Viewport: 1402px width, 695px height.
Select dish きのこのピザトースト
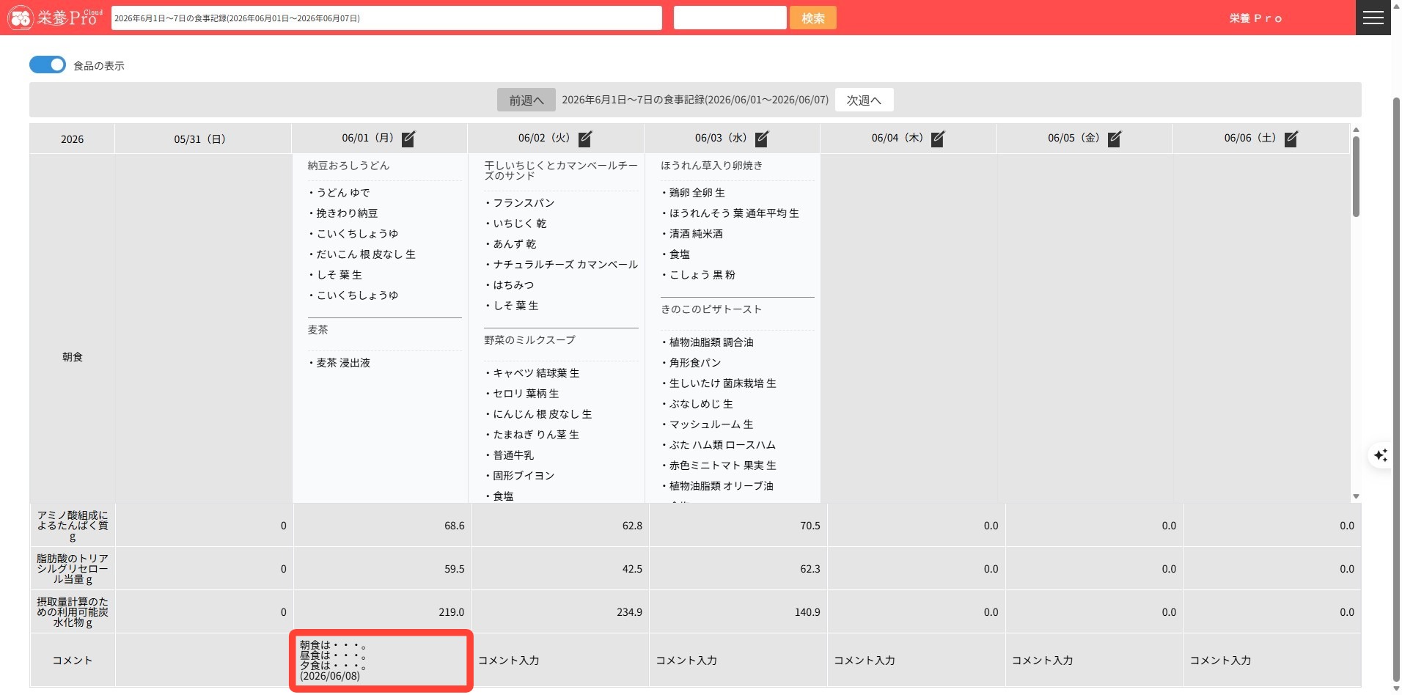pyautogui.click(x=711, y=309)
